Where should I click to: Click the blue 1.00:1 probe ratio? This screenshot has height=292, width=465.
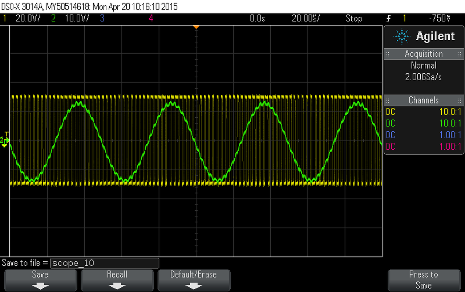point(450,135)
